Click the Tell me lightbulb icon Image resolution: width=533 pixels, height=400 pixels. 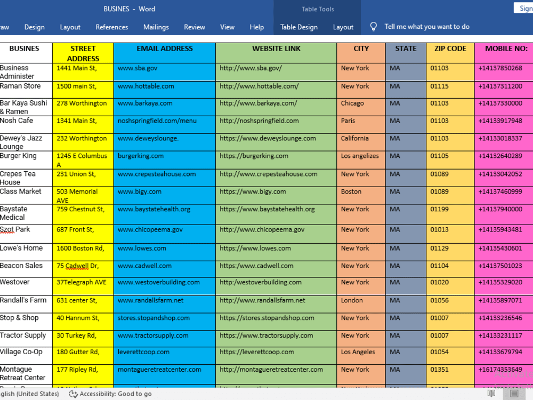click(373, 27)
